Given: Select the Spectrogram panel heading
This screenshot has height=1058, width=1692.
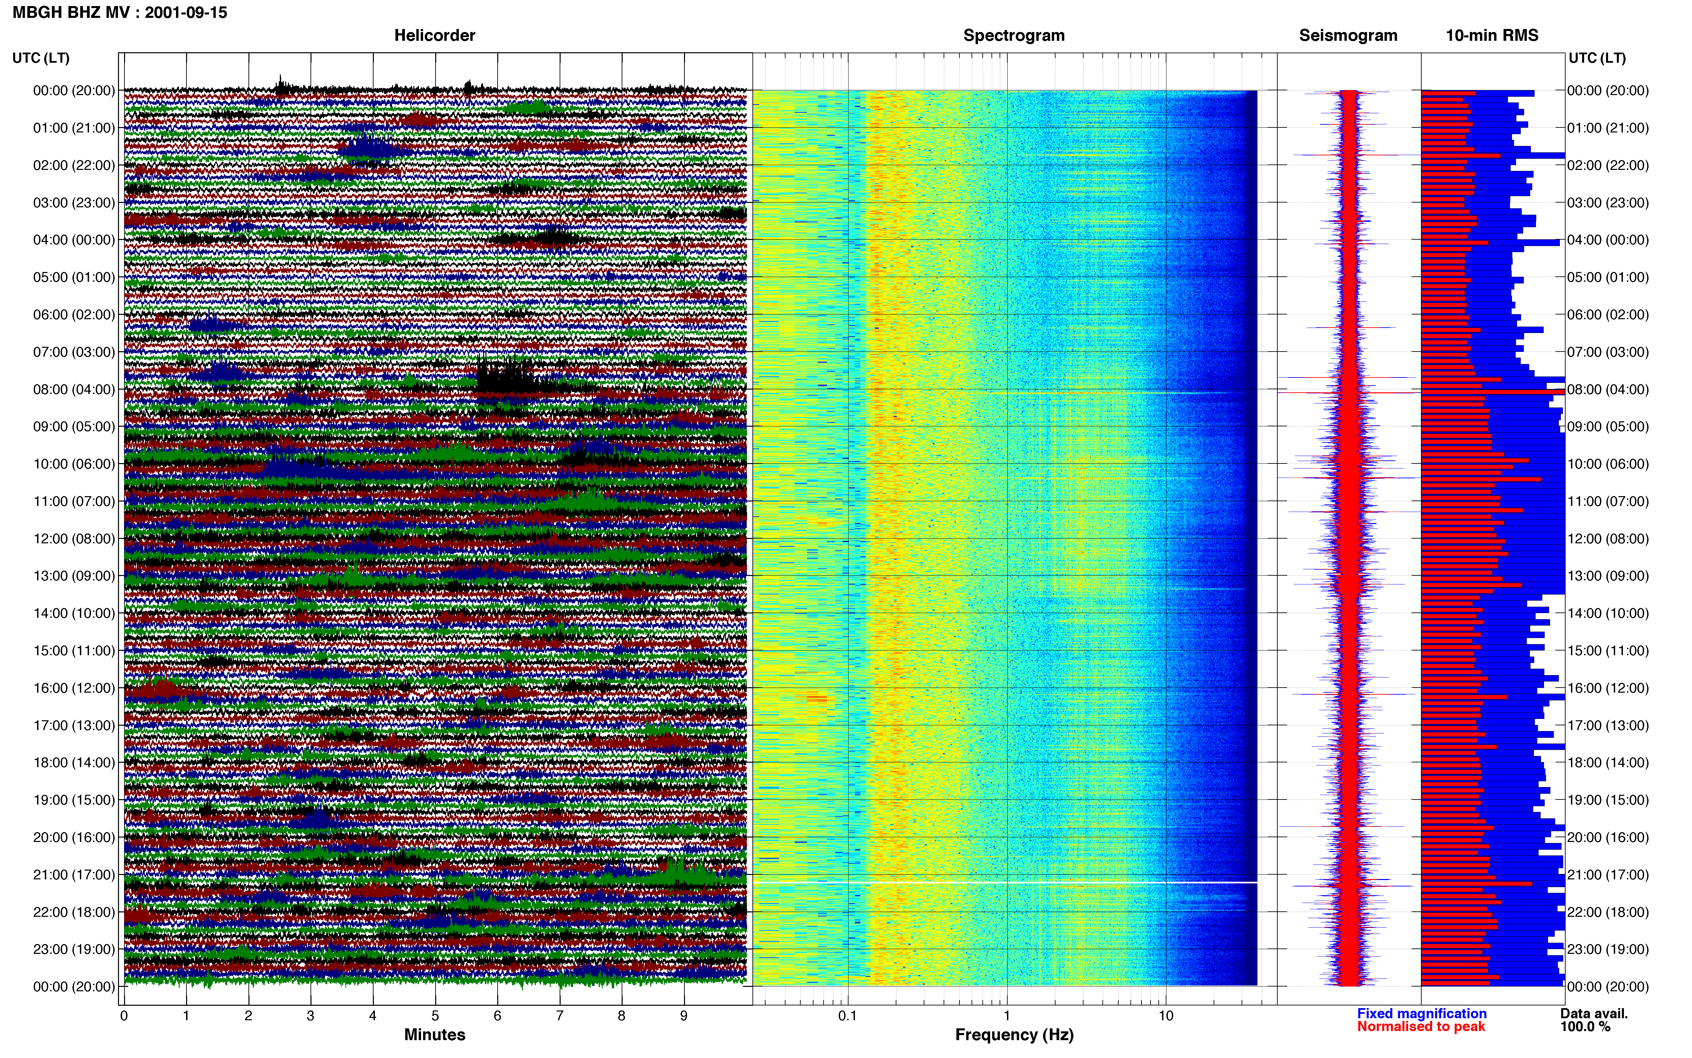Looking at the screenshot, I should click(1014, 36).
